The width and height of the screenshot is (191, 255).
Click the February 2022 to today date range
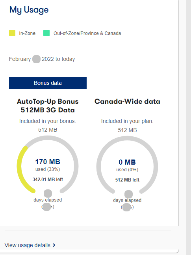click(42, 59)
